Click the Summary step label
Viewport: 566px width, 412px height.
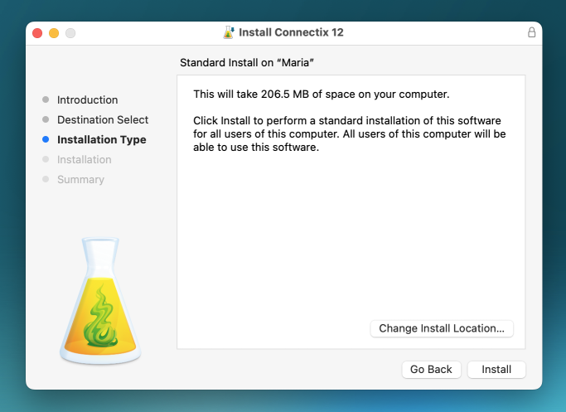pos(80,180)
